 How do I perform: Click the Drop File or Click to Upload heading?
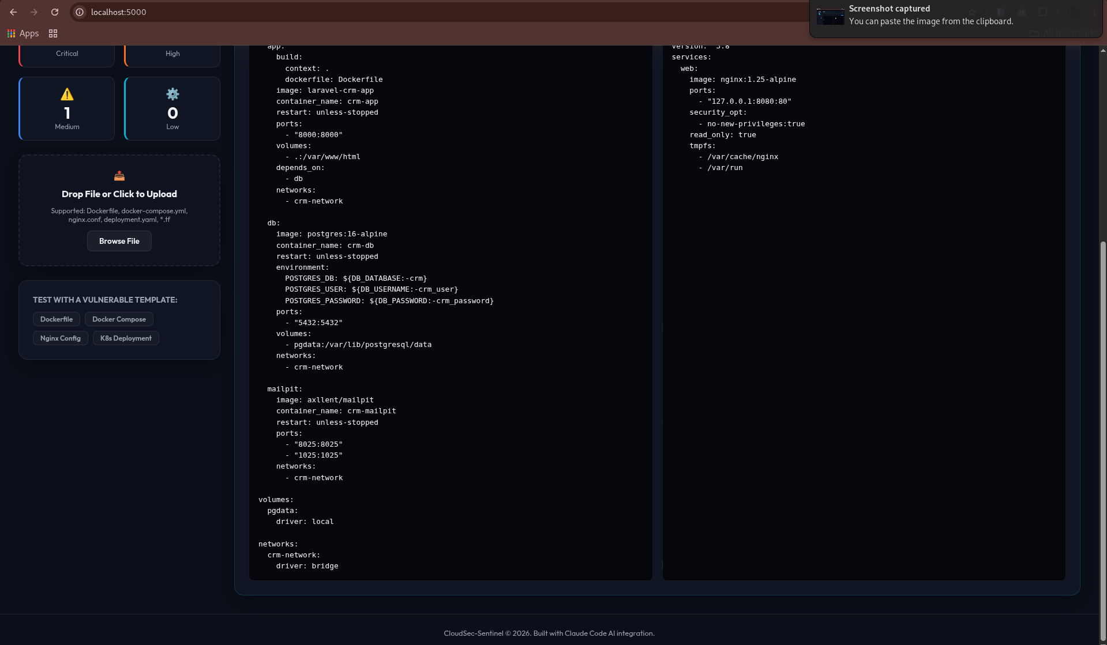tap(119, 194)
